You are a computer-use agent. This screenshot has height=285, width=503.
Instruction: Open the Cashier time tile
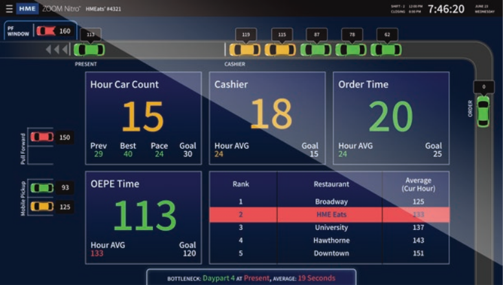click(x=267, y=118)
